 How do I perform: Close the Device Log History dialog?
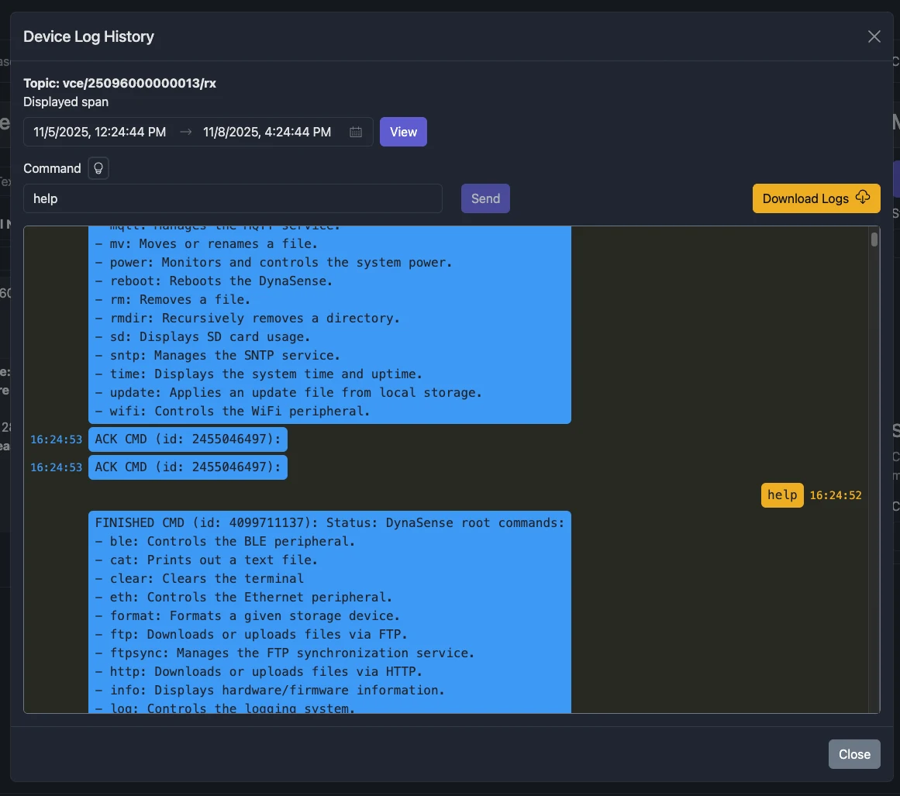(854, 753)
